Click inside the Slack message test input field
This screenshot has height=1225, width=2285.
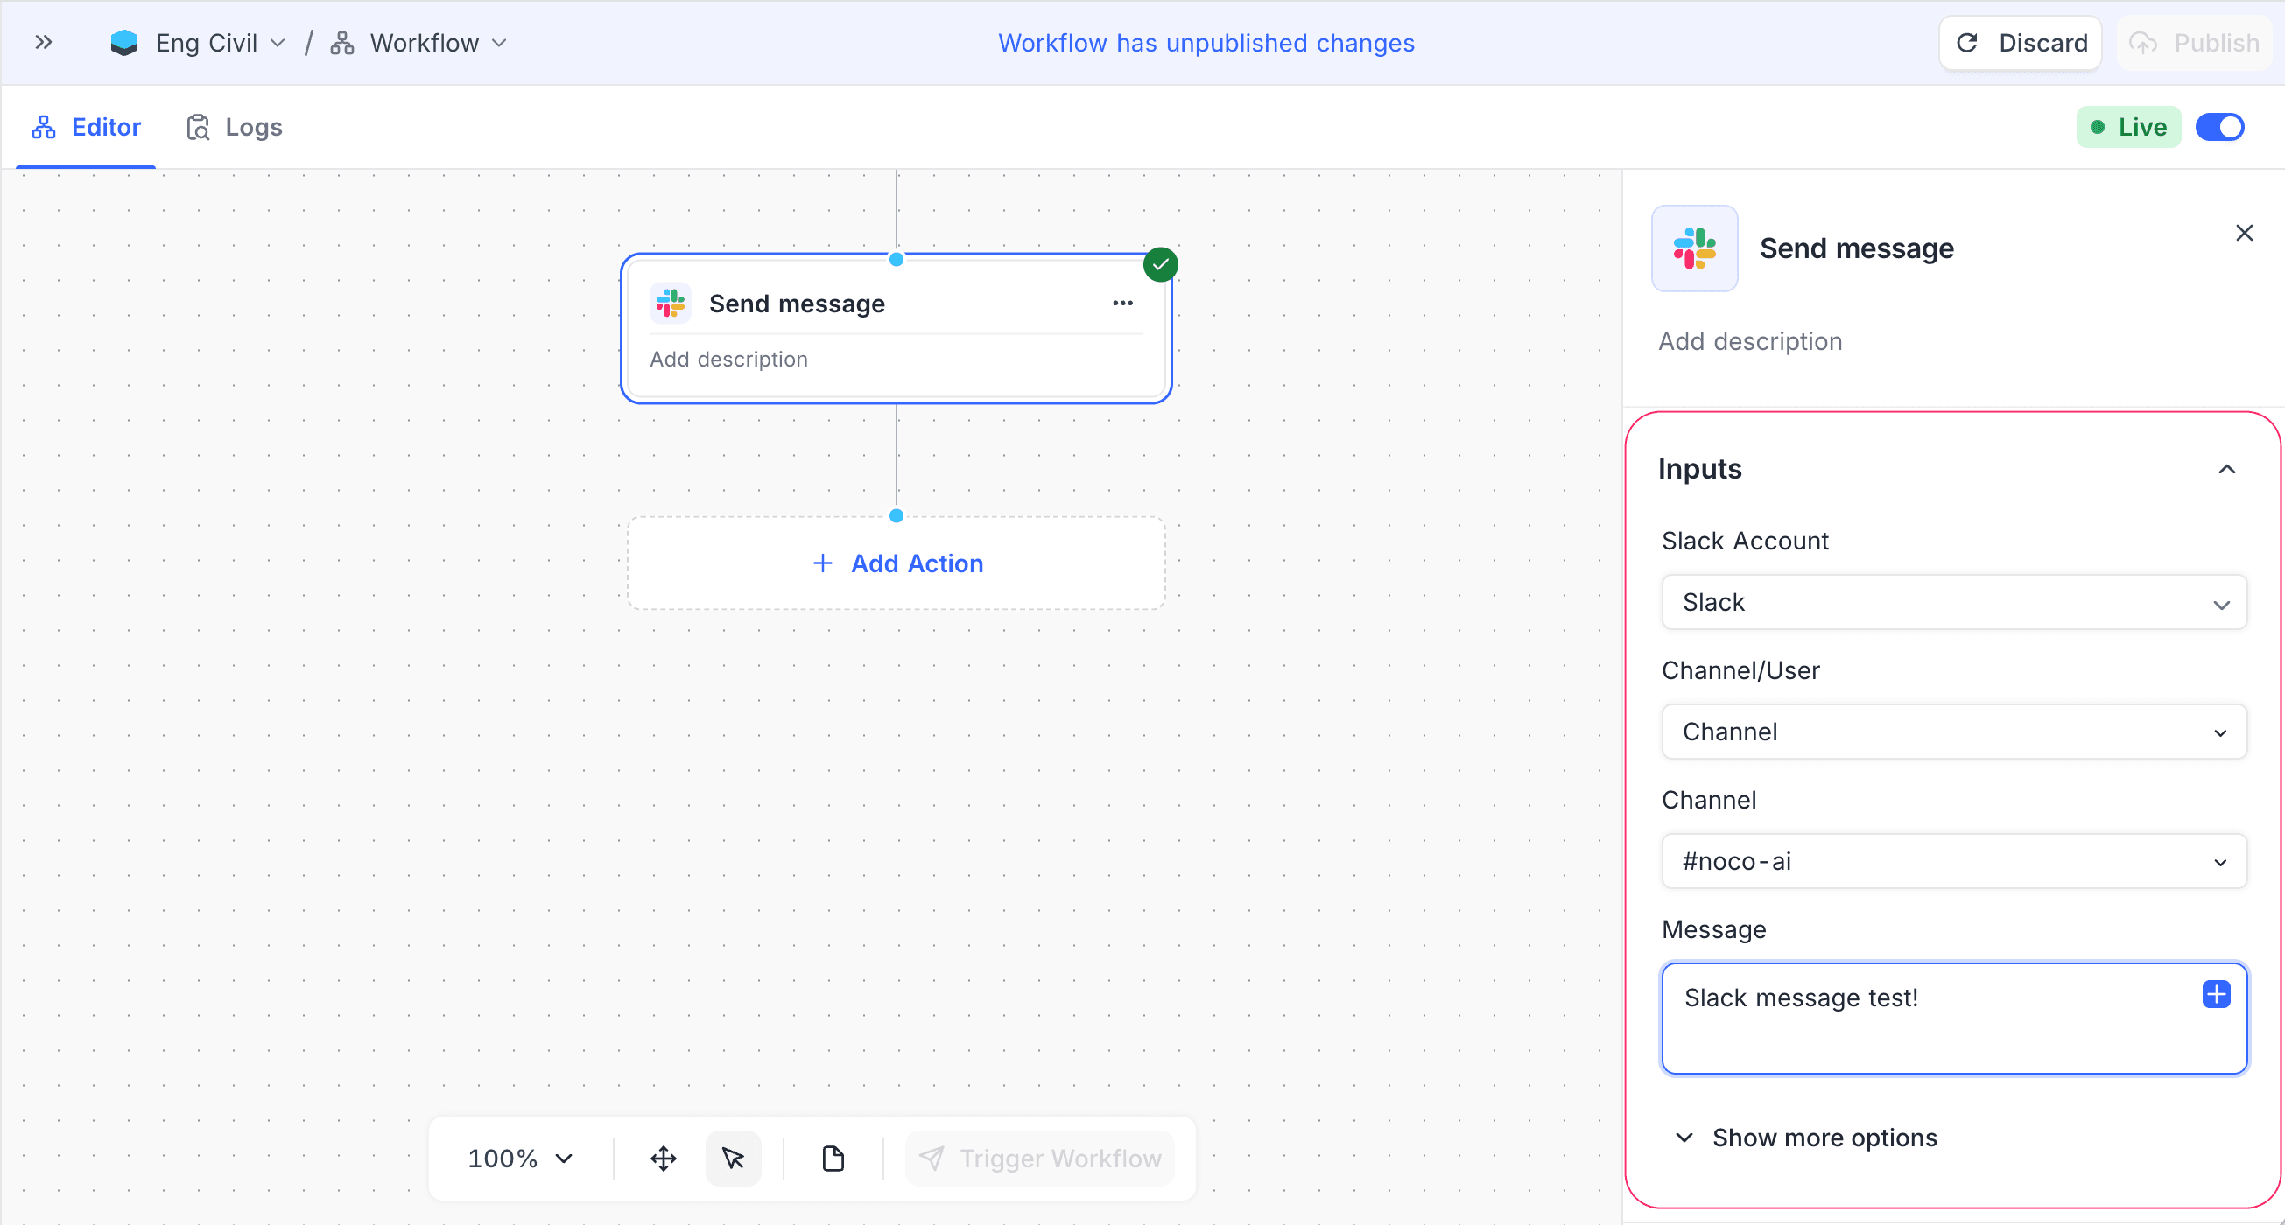click(x=1907, y=1018)
